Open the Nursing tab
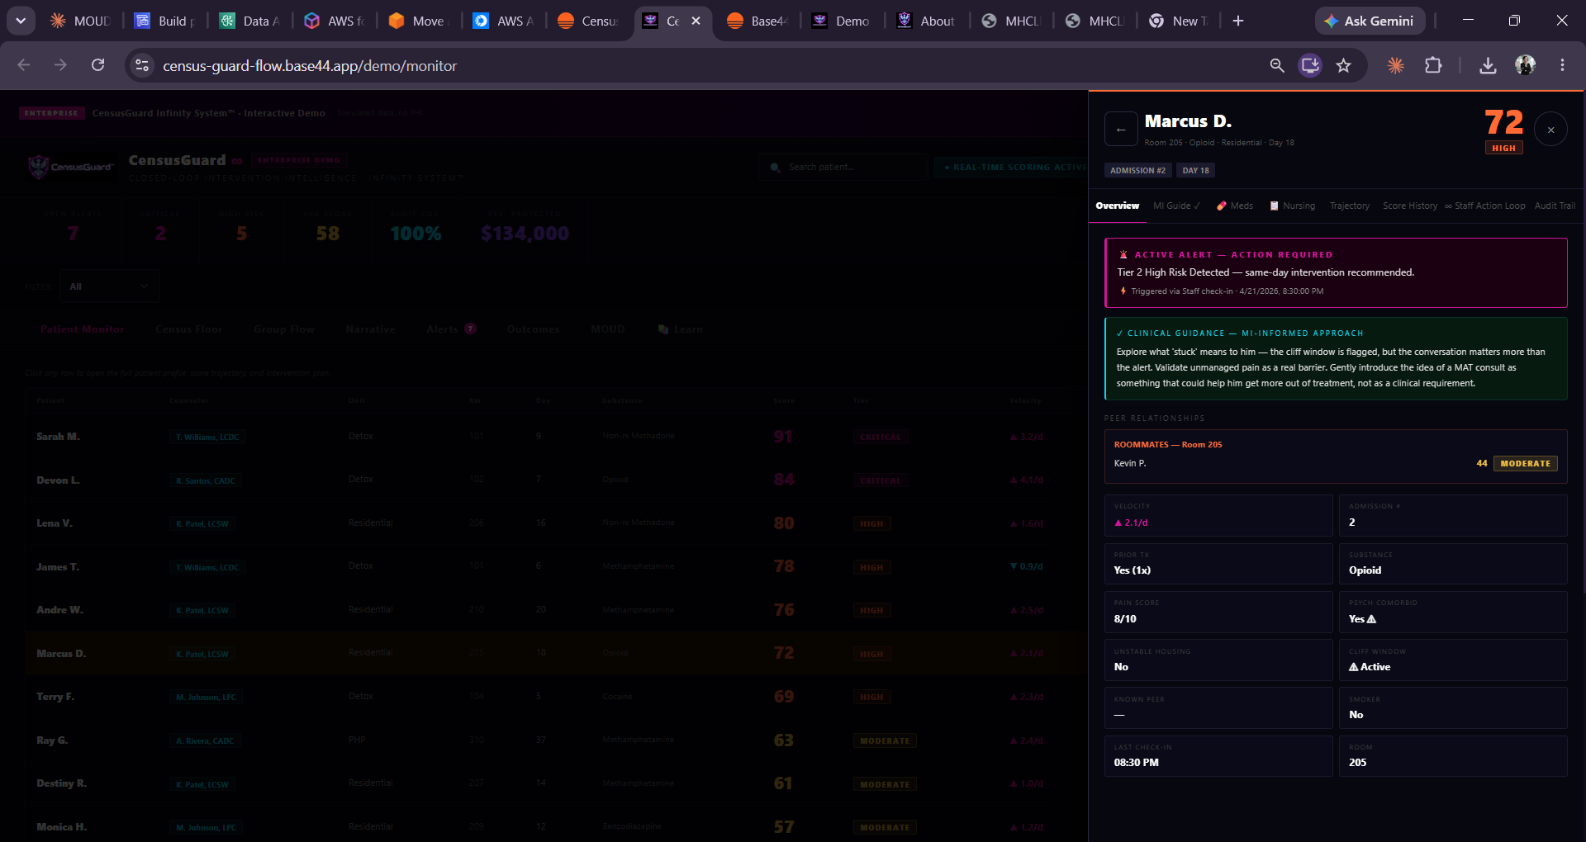 (x=1293, y=206)
